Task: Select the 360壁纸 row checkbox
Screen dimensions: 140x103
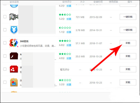Action: pos(5,43)
